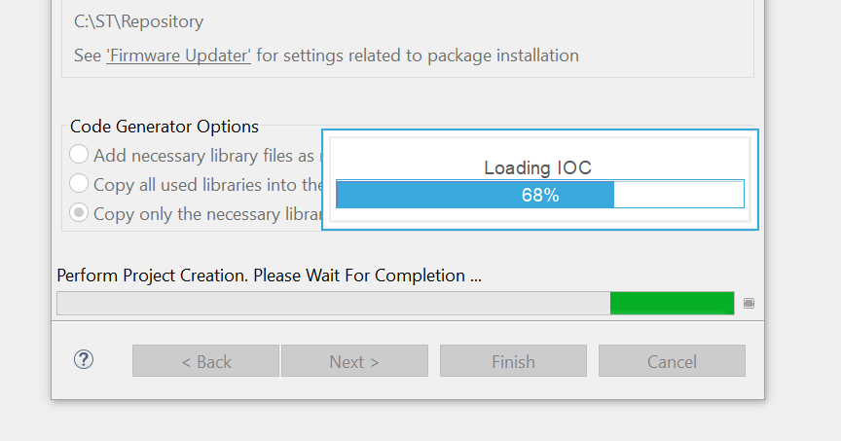Screen dimensions: 841x441
Task: Open the 'Firmware Updater' link
Action: point(178,55)
